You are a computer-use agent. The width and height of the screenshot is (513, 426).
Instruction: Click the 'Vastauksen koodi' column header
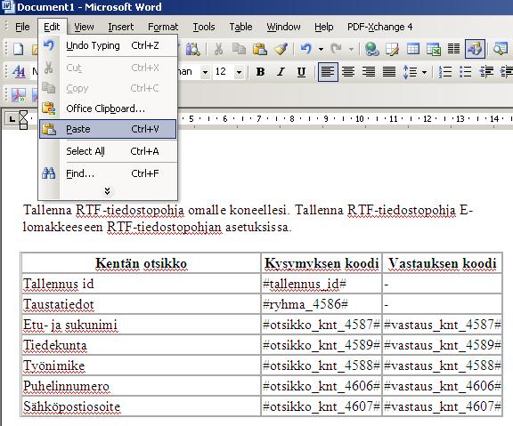443,263
